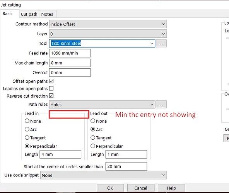Screen dimensions: 229x193
Task: Expand the Tool combo box arrow
Action: point(152,44)
